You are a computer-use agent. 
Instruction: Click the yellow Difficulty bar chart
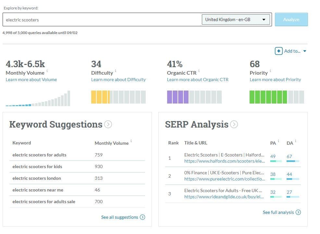[x=118, y=97]
